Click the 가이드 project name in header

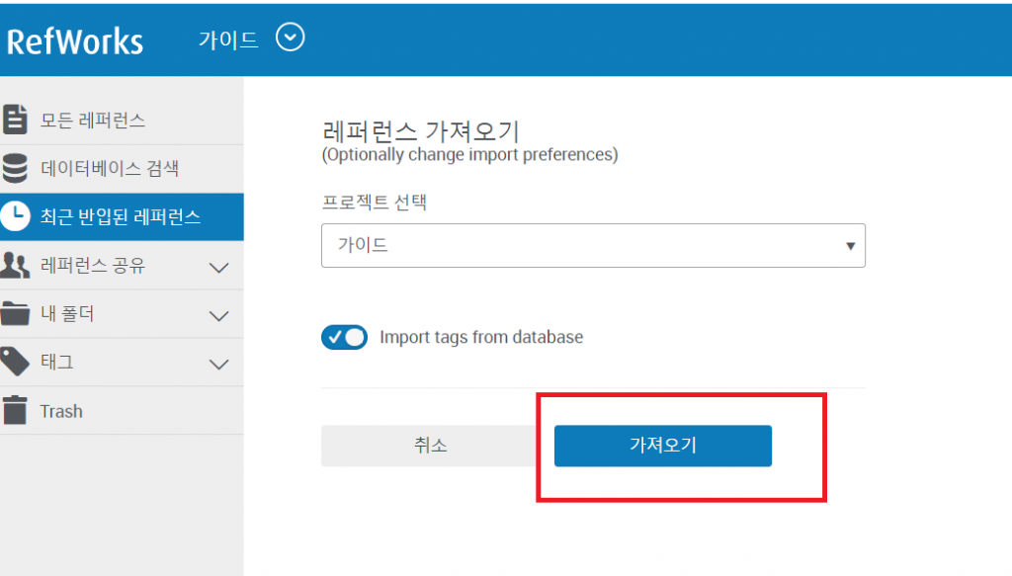coord(228,41)
